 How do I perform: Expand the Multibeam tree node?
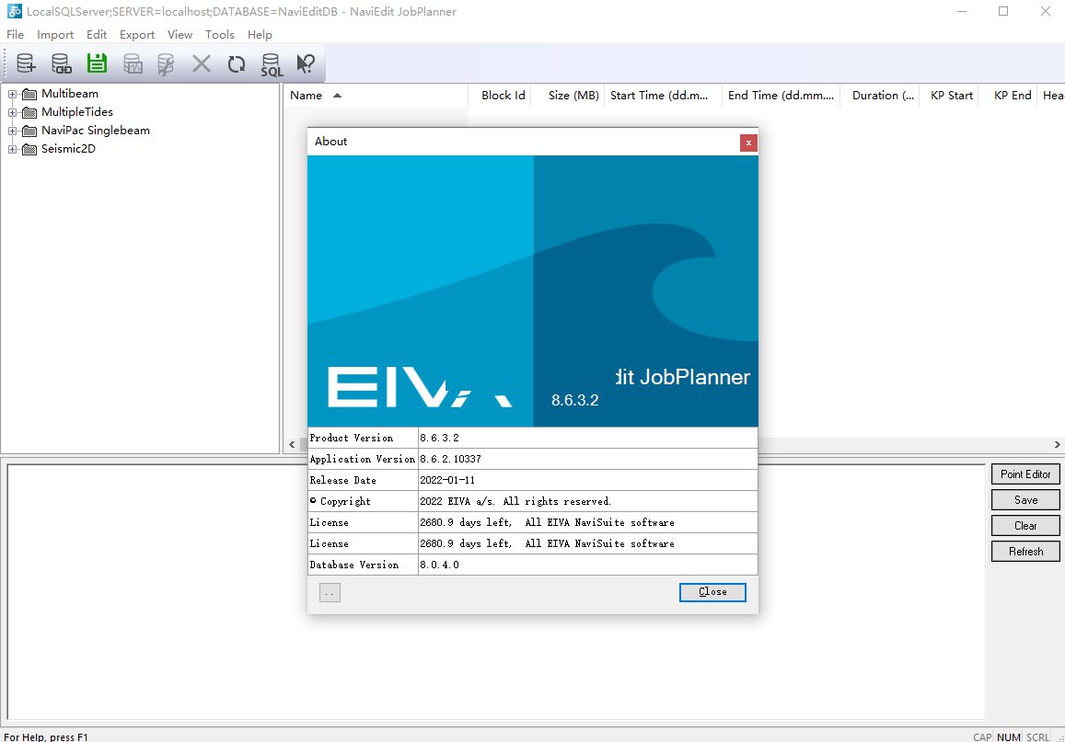point(11,93)
